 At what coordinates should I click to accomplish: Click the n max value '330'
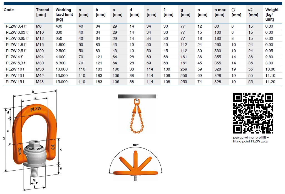(218, 51)
